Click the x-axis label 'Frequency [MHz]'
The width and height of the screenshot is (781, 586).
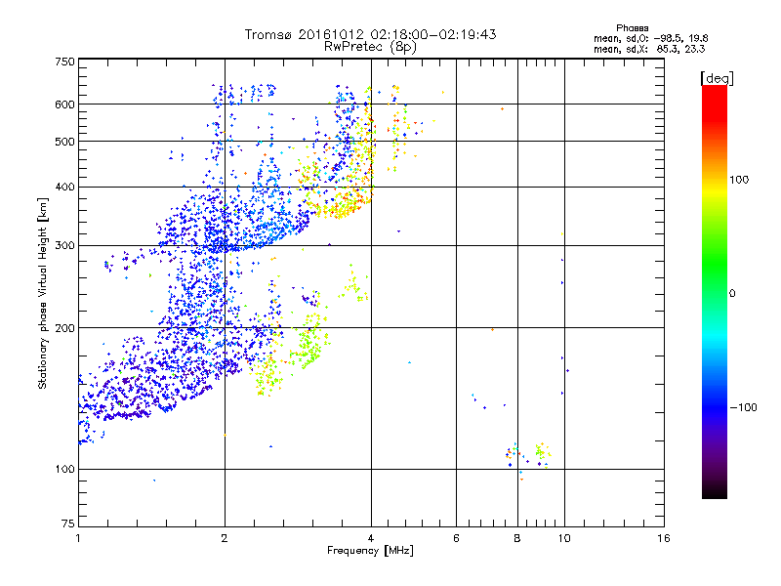[x=370, y=551]
